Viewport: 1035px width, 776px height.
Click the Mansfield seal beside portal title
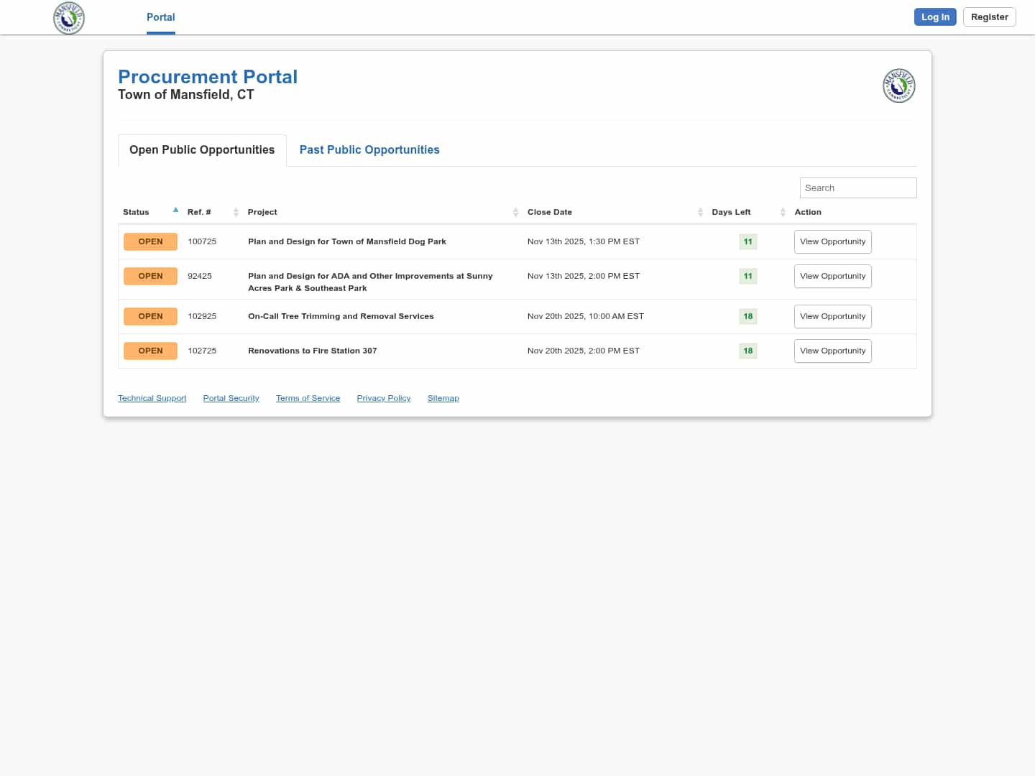point(898,86)
